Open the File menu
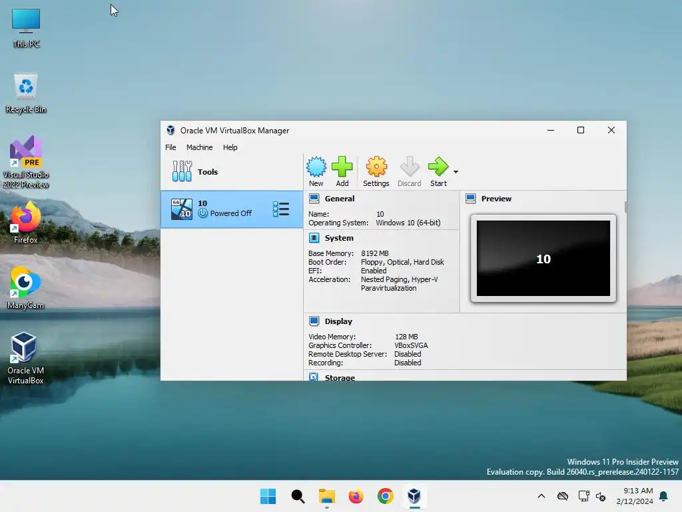The height and width of the screenshot is (512, 682). [x=170, y=147]
